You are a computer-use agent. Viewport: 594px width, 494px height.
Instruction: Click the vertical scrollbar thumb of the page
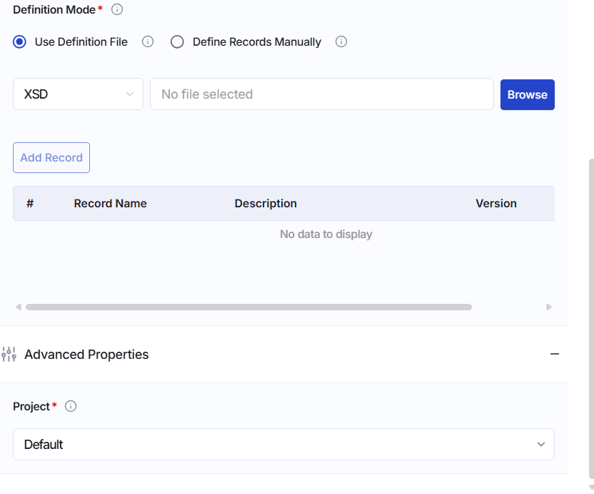[591, 319]
